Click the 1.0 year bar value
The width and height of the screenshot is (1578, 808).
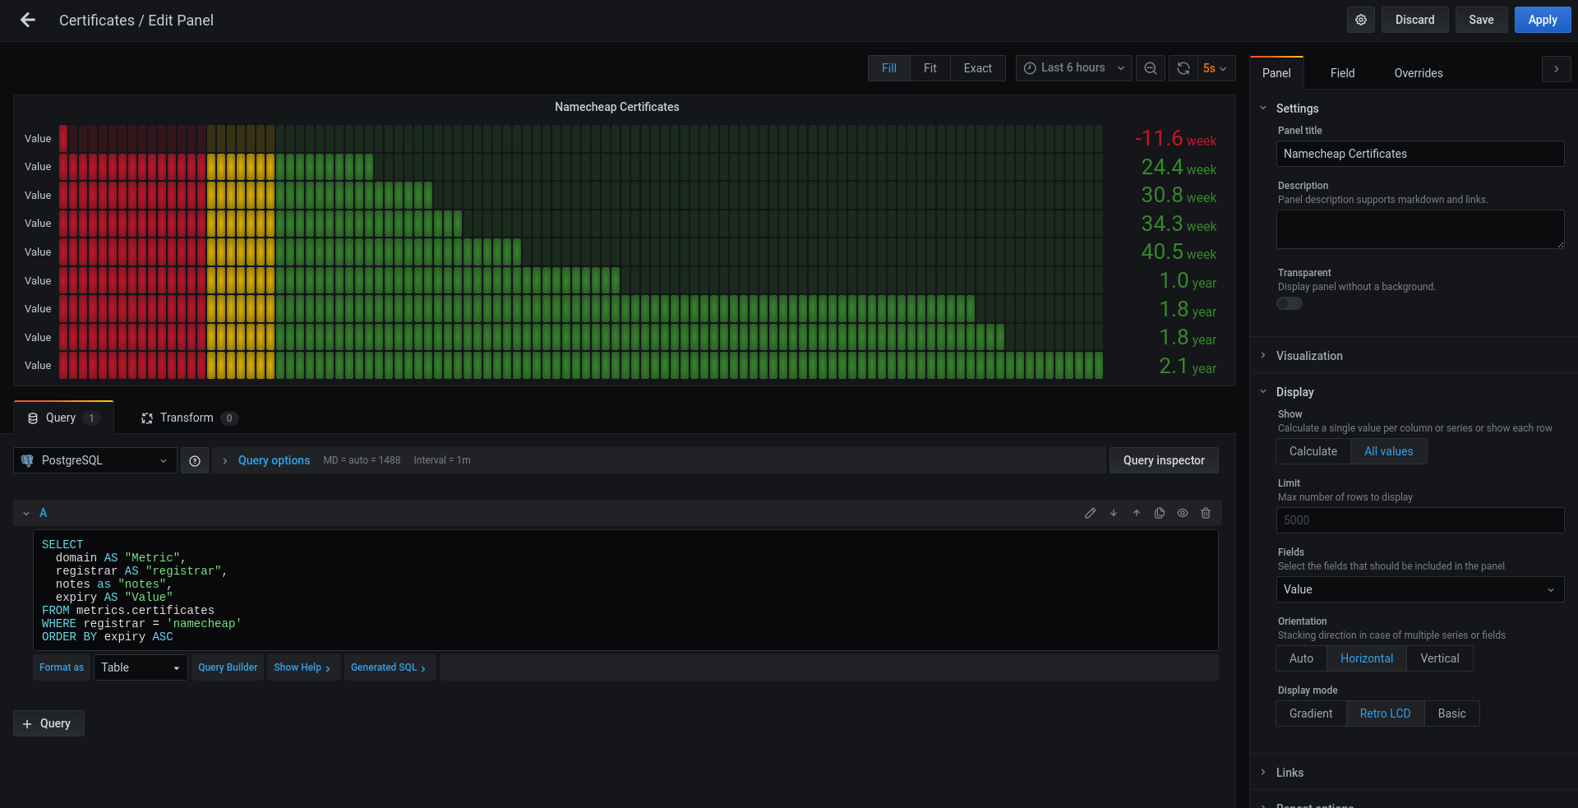click(1188, 281)
